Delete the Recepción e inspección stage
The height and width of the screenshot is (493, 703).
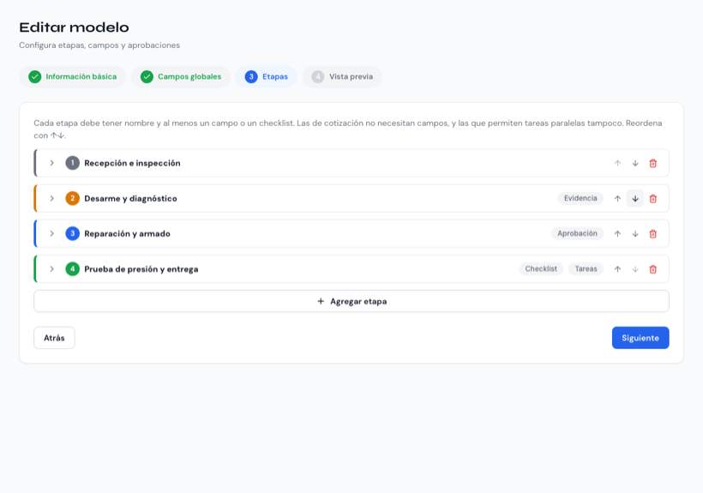pyautogui.click(x=652, y=163)
